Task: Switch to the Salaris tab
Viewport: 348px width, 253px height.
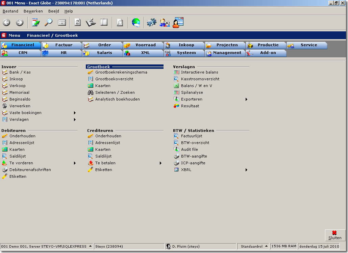Action: [x=103, y=53]
